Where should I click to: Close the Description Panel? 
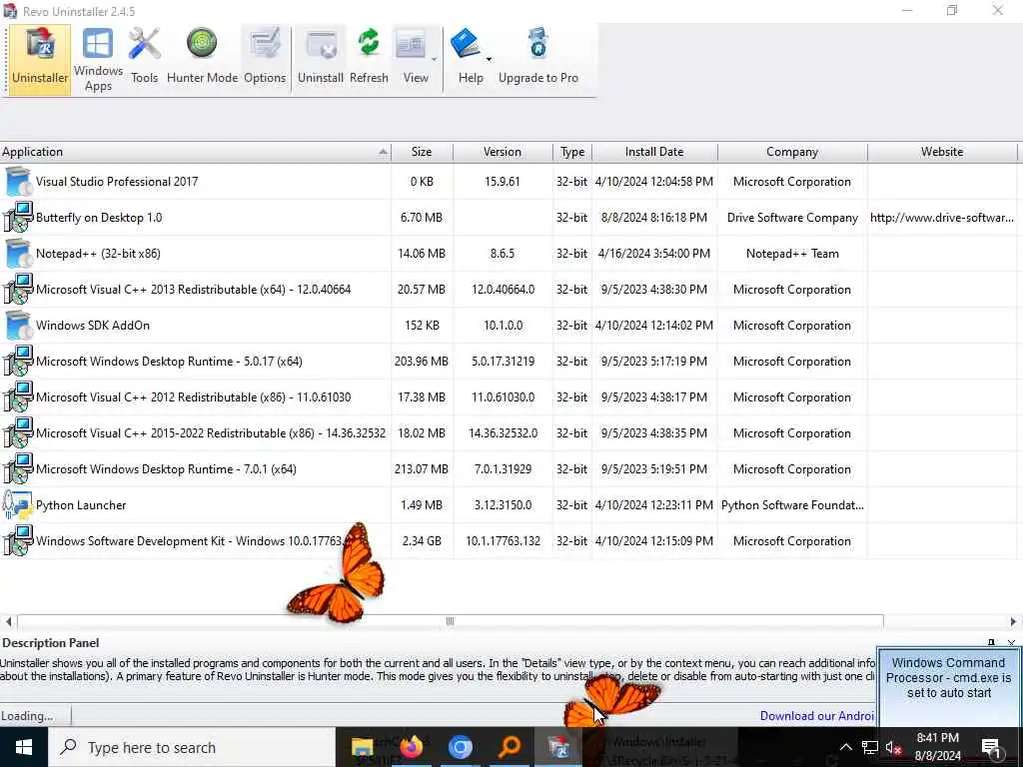click(x=1011, y=643)
